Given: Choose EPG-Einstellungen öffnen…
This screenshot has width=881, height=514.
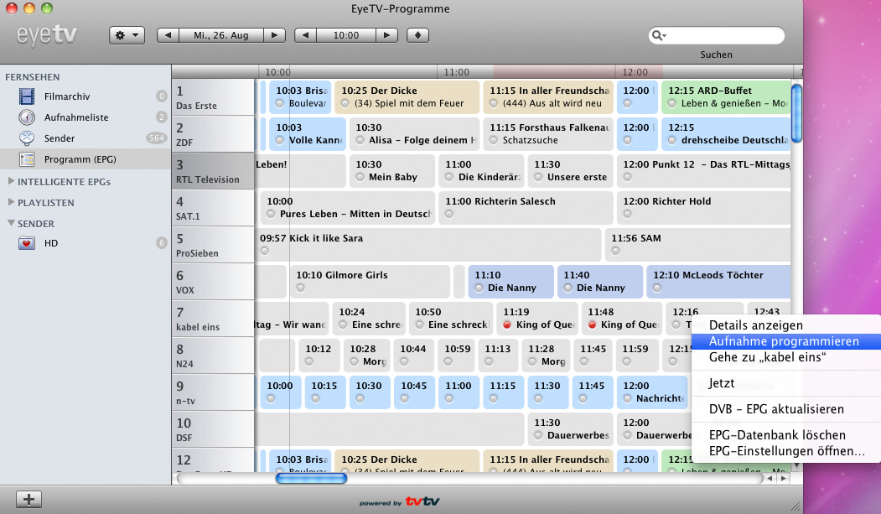Looking at the screenshot, I should coord(786,451).
